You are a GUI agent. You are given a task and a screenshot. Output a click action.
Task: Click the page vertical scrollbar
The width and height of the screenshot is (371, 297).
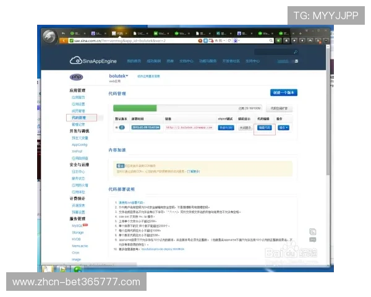coord(328,111)
